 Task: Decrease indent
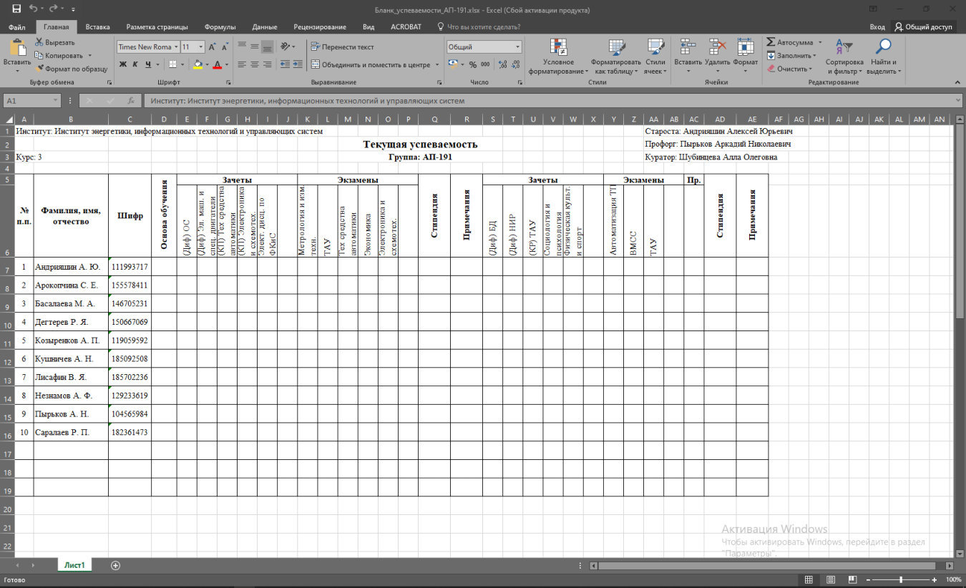pos(286,64)
